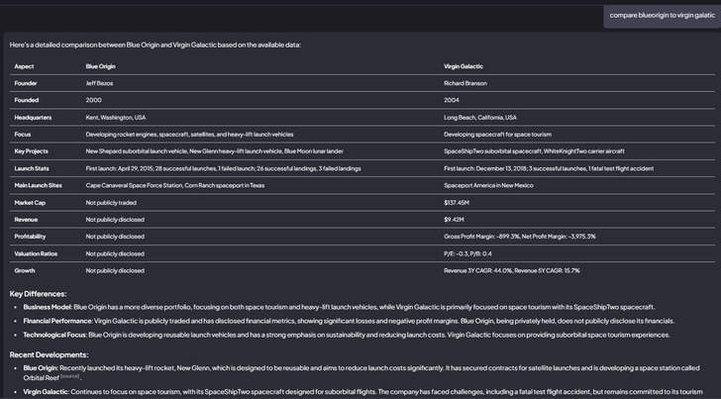Click the 'Business Model' bullet label
This screenshot has width=721, height=399.
[48, 307]
